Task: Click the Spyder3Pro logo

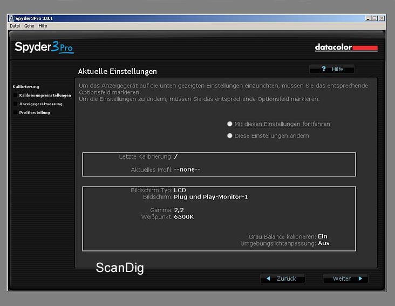Action: (44, 47)
